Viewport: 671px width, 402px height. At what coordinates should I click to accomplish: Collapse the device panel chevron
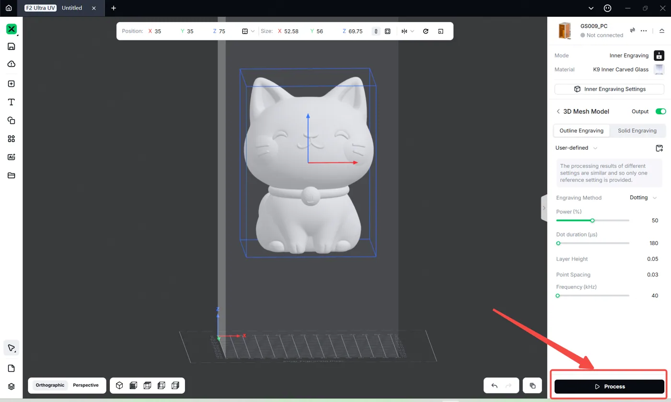pyautogui.click(x=662, y=30)
